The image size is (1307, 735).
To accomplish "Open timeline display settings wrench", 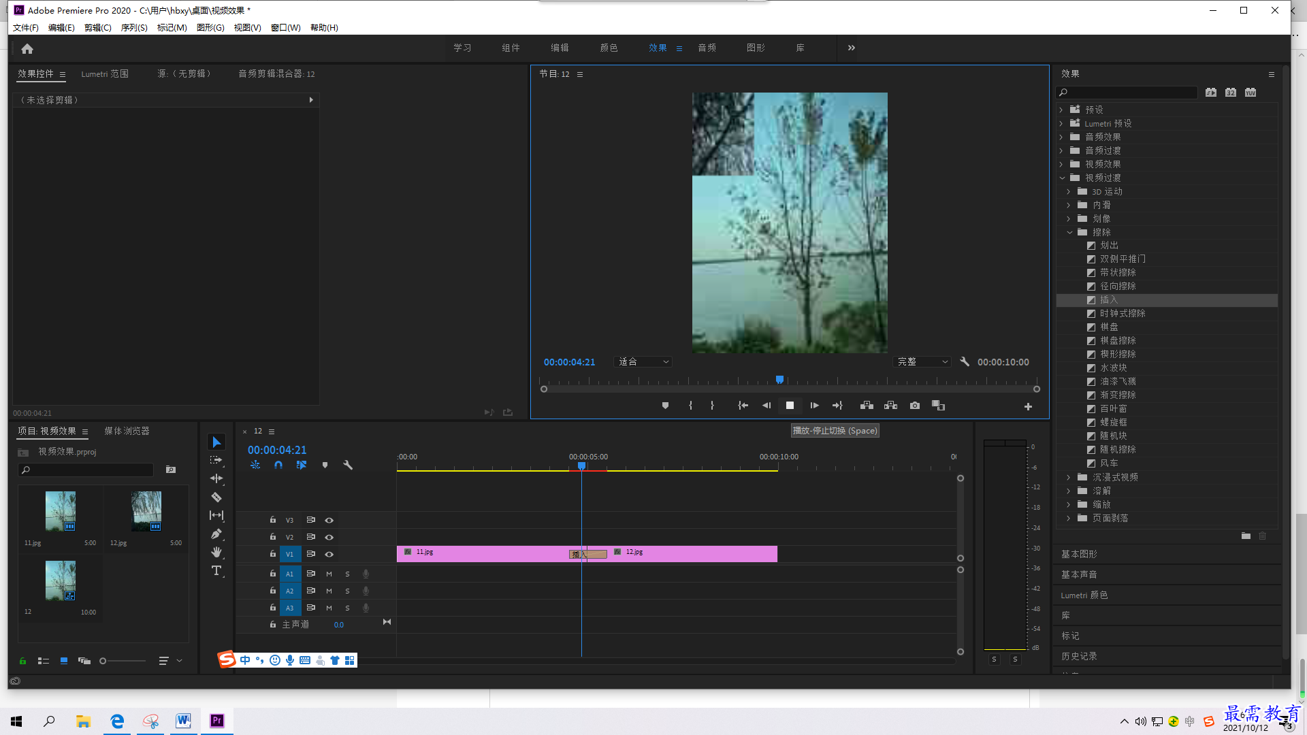I will (x=348, y=465).
